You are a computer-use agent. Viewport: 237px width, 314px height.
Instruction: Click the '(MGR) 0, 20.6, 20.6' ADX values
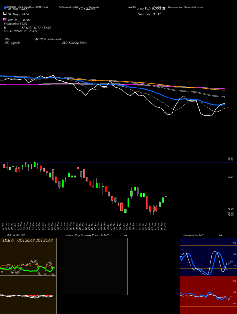pos(48,39)
